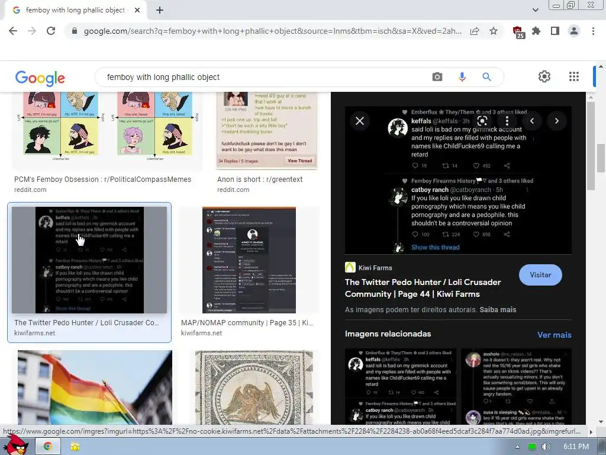Close the current Google search tab
Image resolution: width=606 pixels, height=455 pixels.
[137, 10]
